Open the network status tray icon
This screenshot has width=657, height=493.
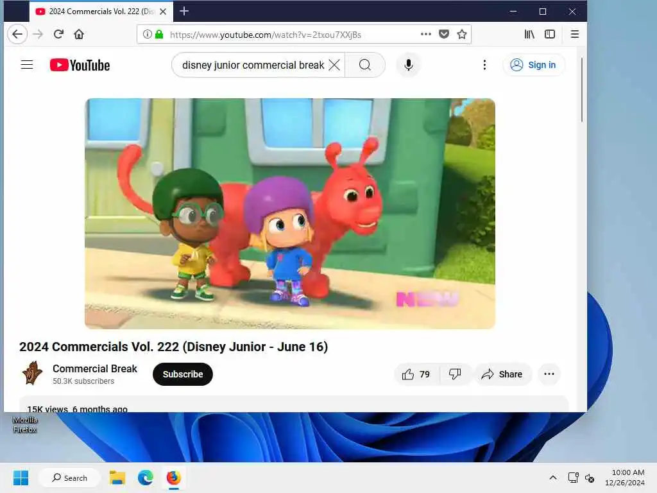[573, 478]
